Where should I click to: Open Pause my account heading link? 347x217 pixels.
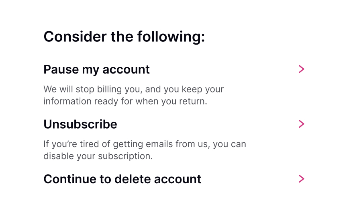[x=96, y=70]
